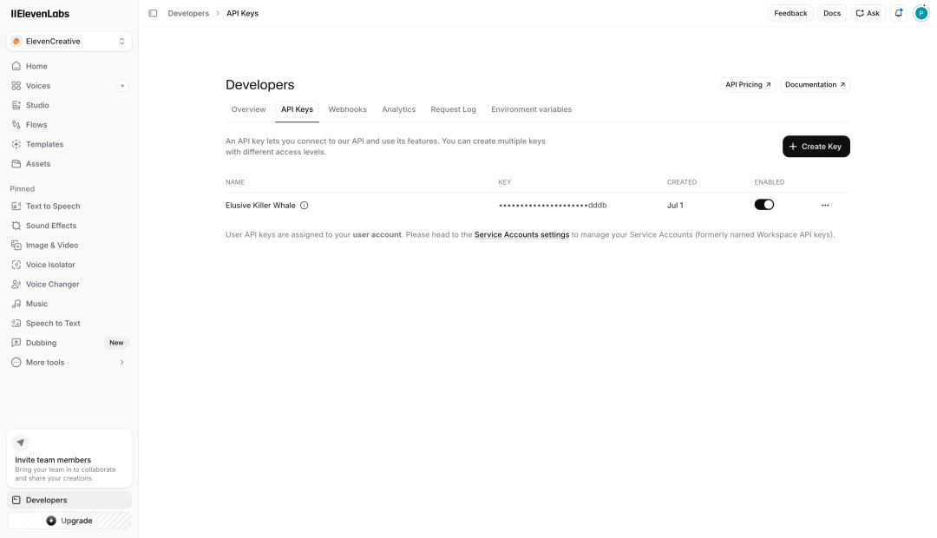Open the Dubbing tool
This screenshot has width=937, height=538.
pyautogui.click(x=69, y=343)
